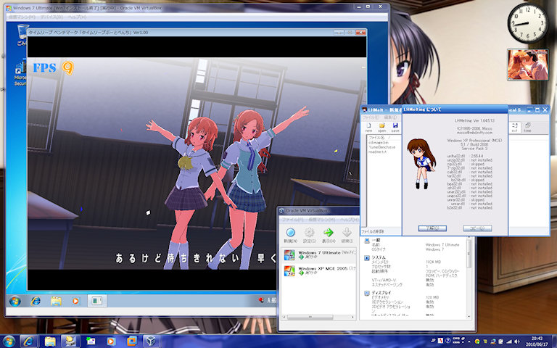Click the Discard down-arrow icon in VirtualBox toolbar
The width and height of the screenshot is (557, 348).
[x=347, y=233]
